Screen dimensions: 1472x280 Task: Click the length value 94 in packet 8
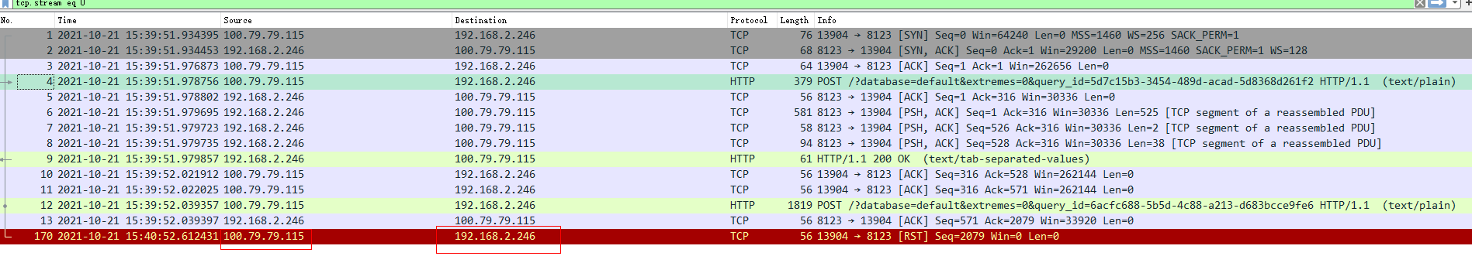click(805, 143)
